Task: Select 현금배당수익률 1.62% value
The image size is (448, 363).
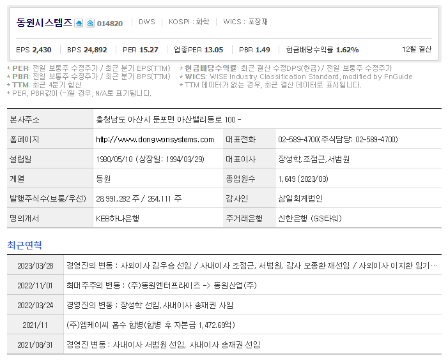Action: coord(347,50)
